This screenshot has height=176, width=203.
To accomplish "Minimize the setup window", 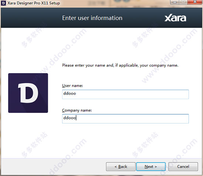I will click(175, 2).
